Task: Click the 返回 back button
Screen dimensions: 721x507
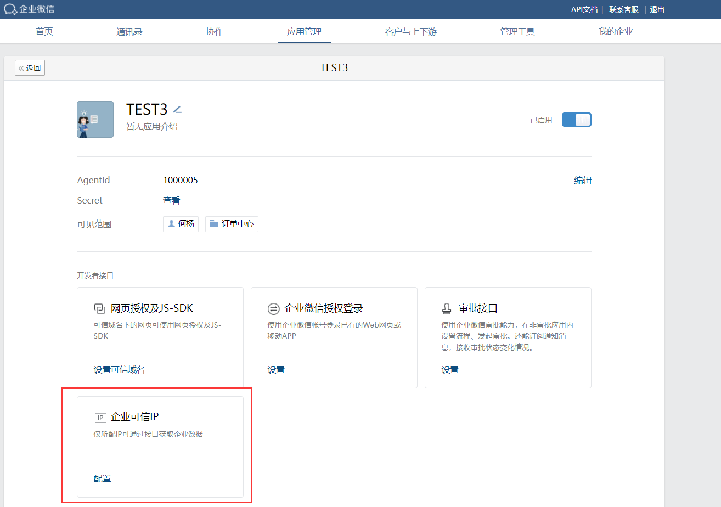Action: click(x=30, y=68)
